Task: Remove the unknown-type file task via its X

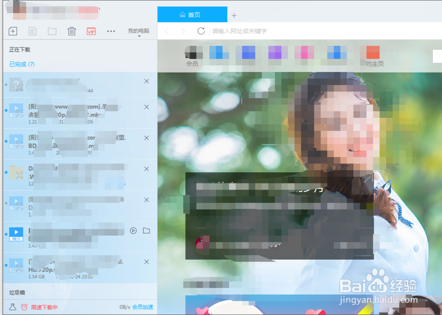Action: click(x=147, y=81)
